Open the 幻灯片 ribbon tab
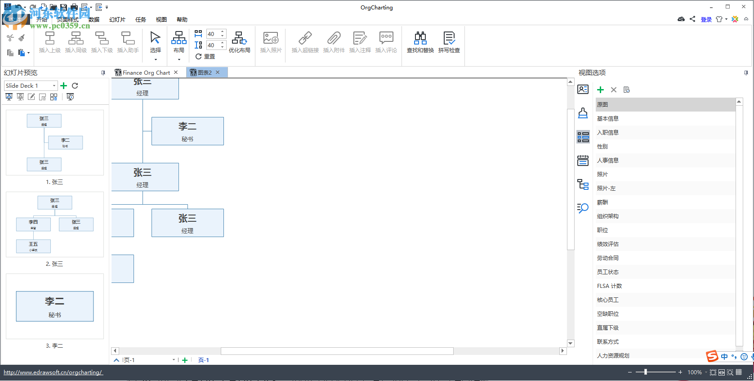 click(117, 20)
